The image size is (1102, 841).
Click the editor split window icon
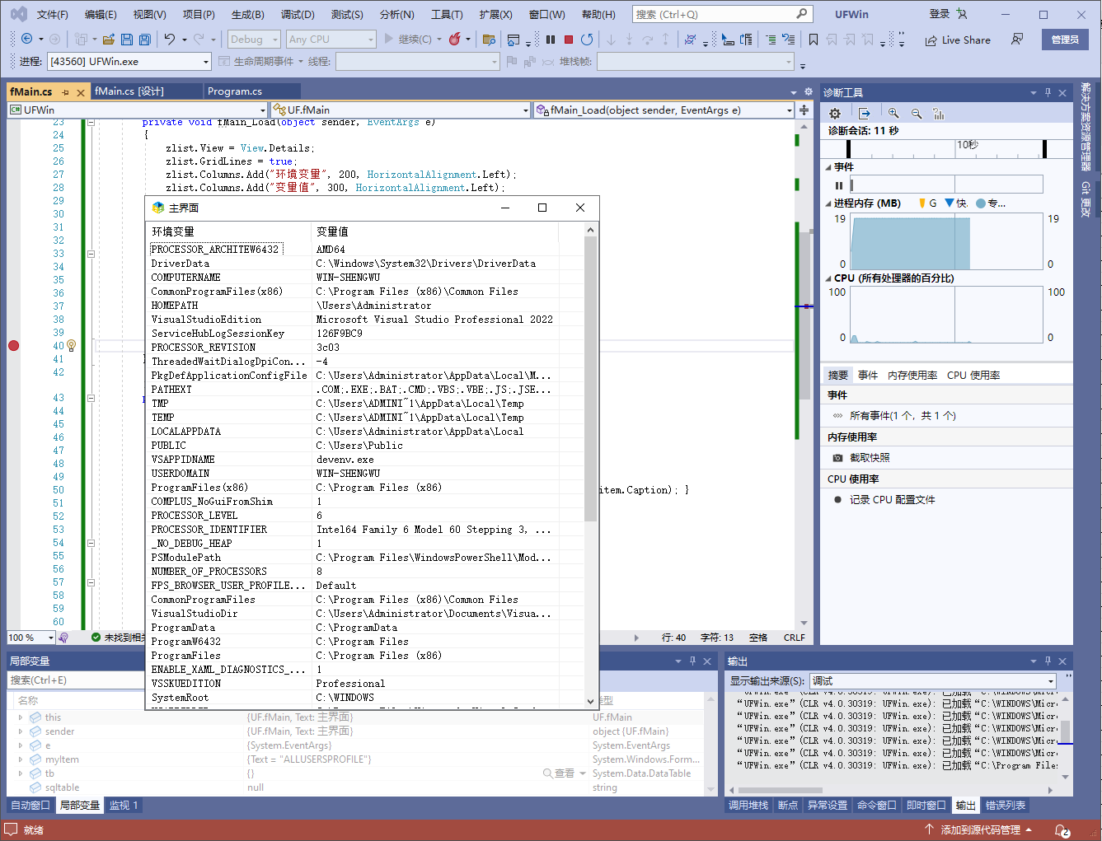tap(804, 110)
